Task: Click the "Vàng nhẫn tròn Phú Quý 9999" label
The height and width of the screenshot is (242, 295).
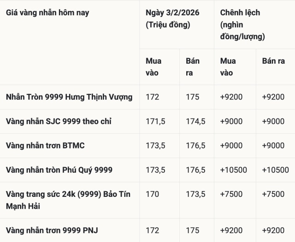Action: [x=59, y=170]
